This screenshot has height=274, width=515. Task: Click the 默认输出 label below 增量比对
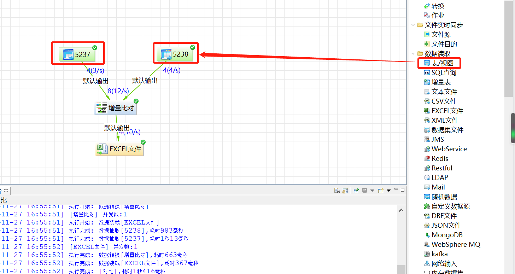pos(117,128)
